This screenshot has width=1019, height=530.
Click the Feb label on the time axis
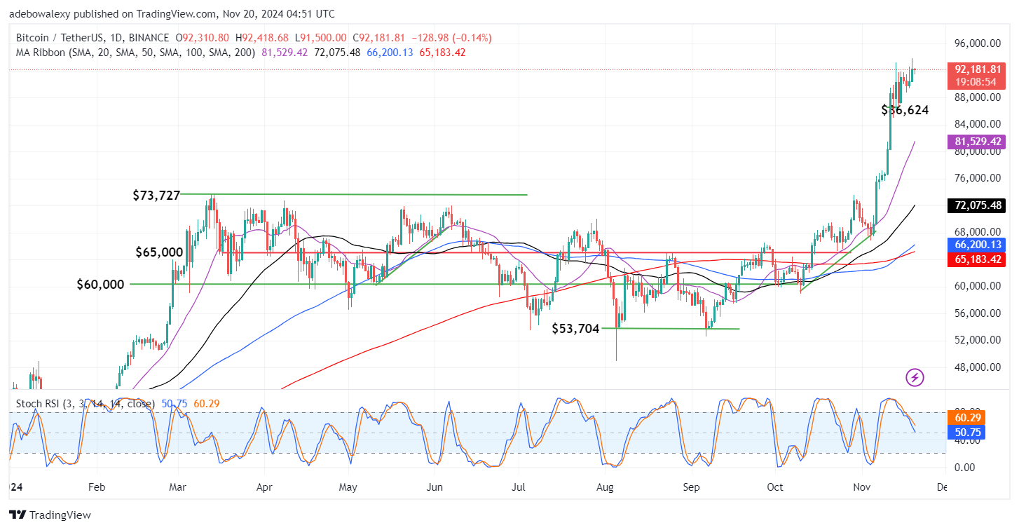(x=97, y=487)
